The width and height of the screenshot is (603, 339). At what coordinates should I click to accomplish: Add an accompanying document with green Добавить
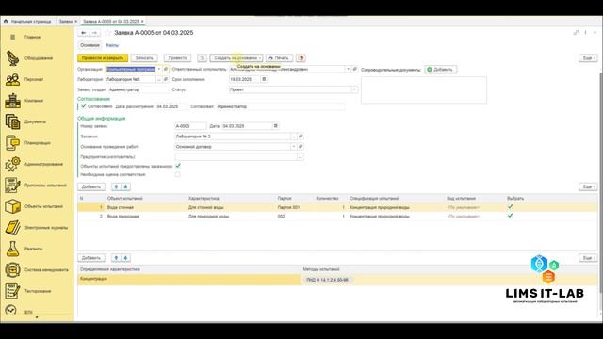point(441,70)
